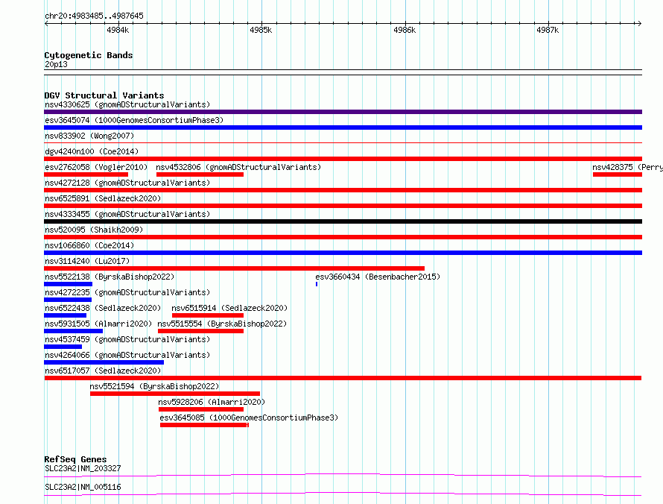Click the magenta NM_203327 transcript line
663x504 pixels.
pyautogui.click(x=343, y=475)
